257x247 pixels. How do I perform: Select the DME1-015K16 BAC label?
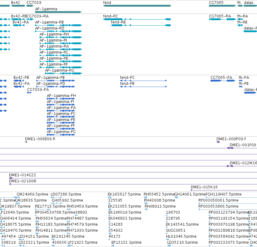[x=204, y=187]
